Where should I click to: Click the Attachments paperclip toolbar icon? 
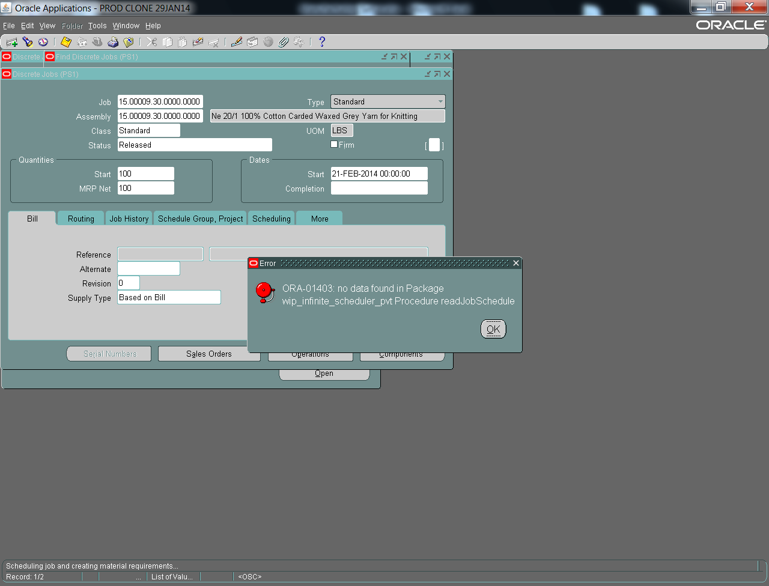(x=284, y=42)
